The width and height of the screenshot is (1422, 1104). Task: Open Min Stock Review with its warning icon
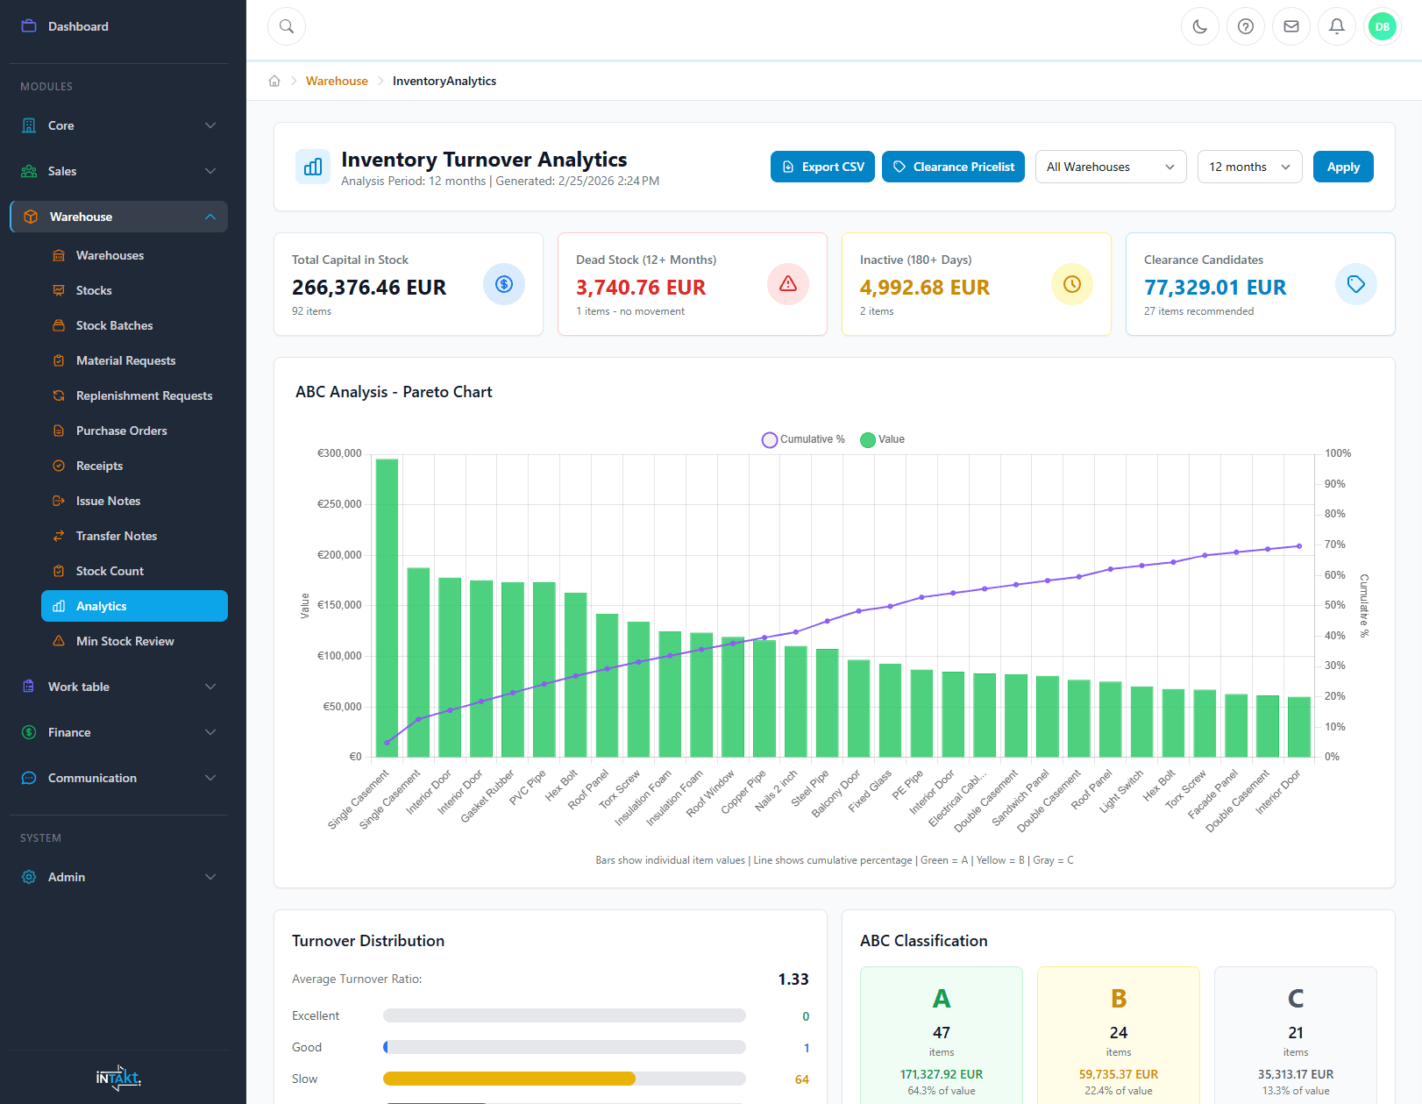[x=58, y=641]
